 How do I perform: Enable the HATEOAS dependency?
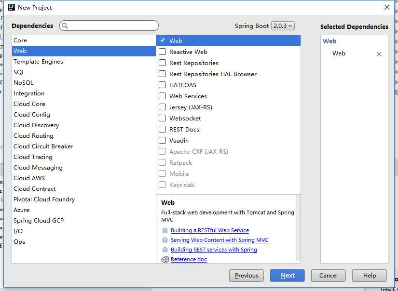pos(163,85)
